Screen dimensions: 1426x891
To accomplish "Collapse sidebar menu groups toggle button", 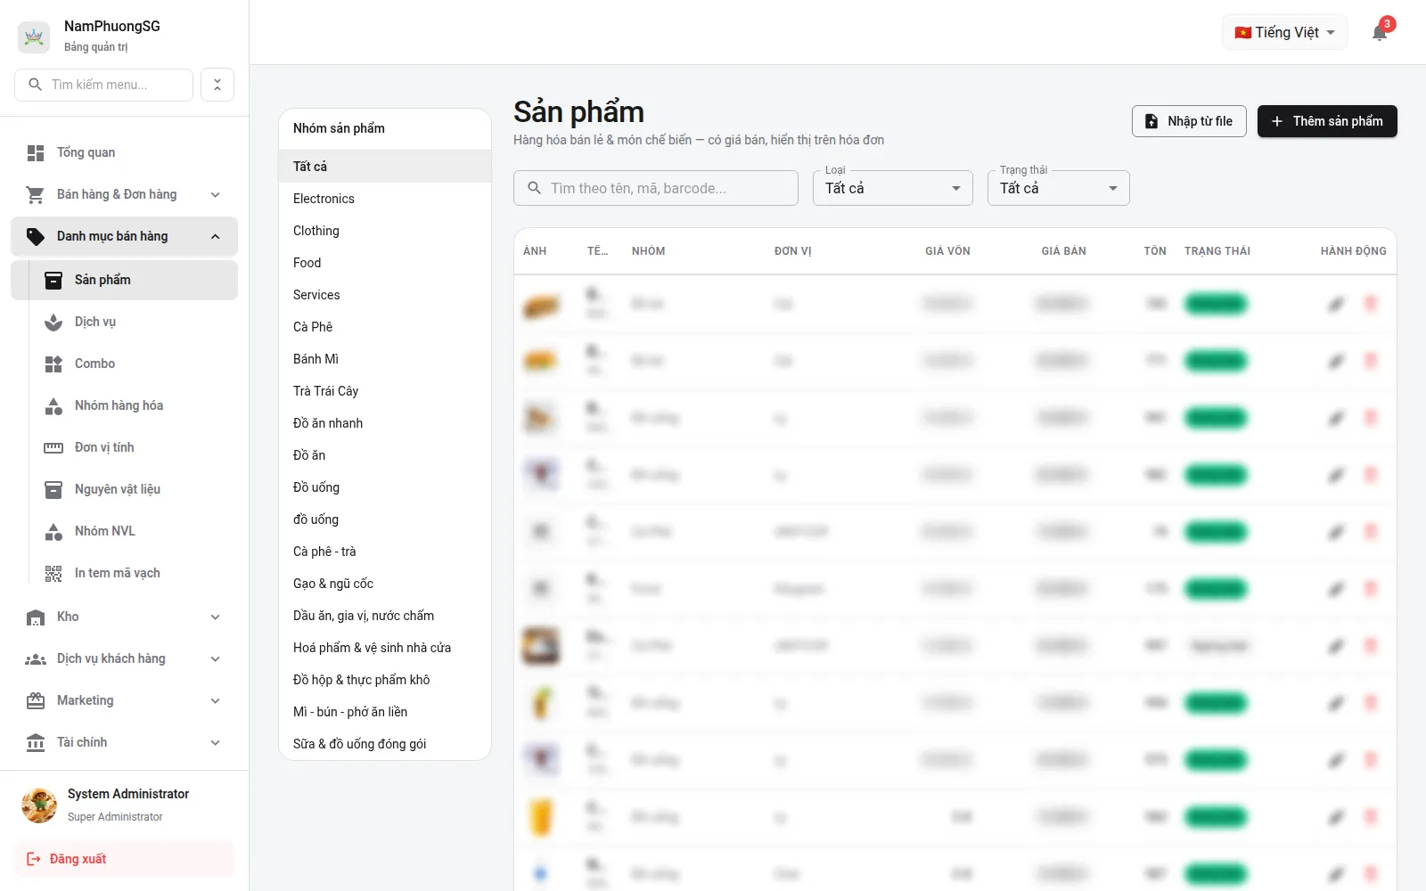I will 217,85.
